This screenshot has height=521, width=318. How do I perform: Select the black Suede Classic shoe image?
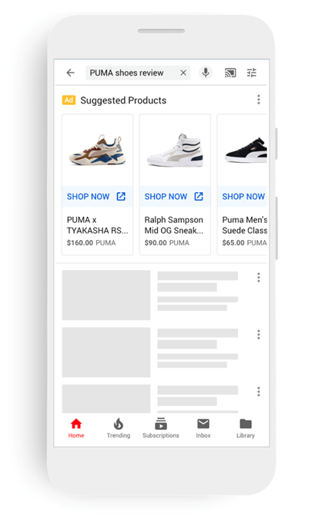(x=246, y=150)
